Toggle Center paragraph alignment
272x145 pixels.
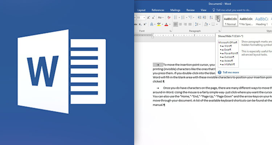tap(180, 24)
